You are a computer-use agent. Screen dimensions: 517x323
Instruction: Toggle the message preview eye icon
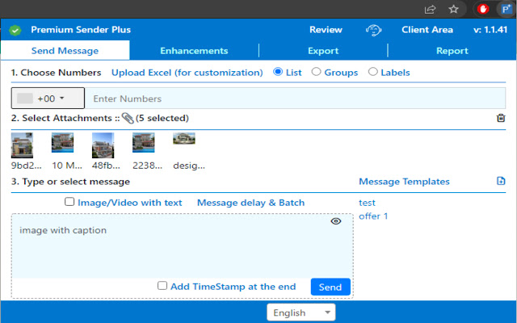click(336, 221)
